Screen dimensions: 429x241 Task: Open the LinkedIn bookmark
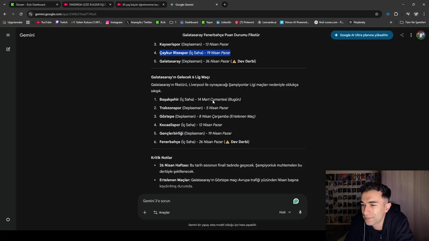click(224, 22)
